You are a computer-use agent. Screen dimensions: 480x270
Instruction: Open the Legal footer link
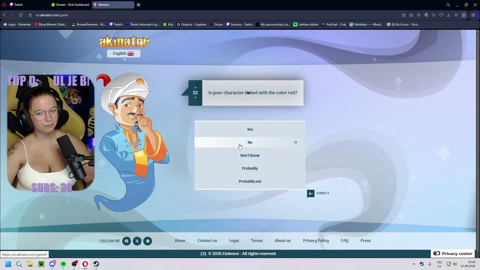[x=234, y=241]
